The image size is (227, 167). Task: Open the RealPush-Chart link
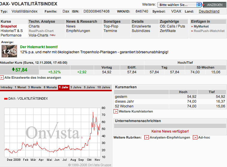point(41,31)
